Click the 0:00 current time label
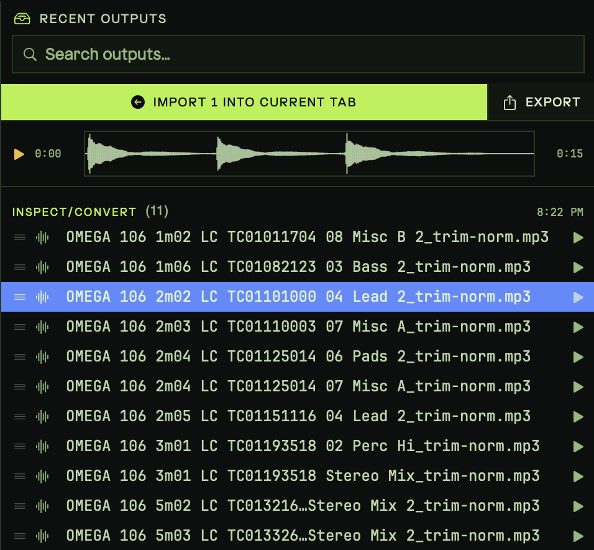 48,154
